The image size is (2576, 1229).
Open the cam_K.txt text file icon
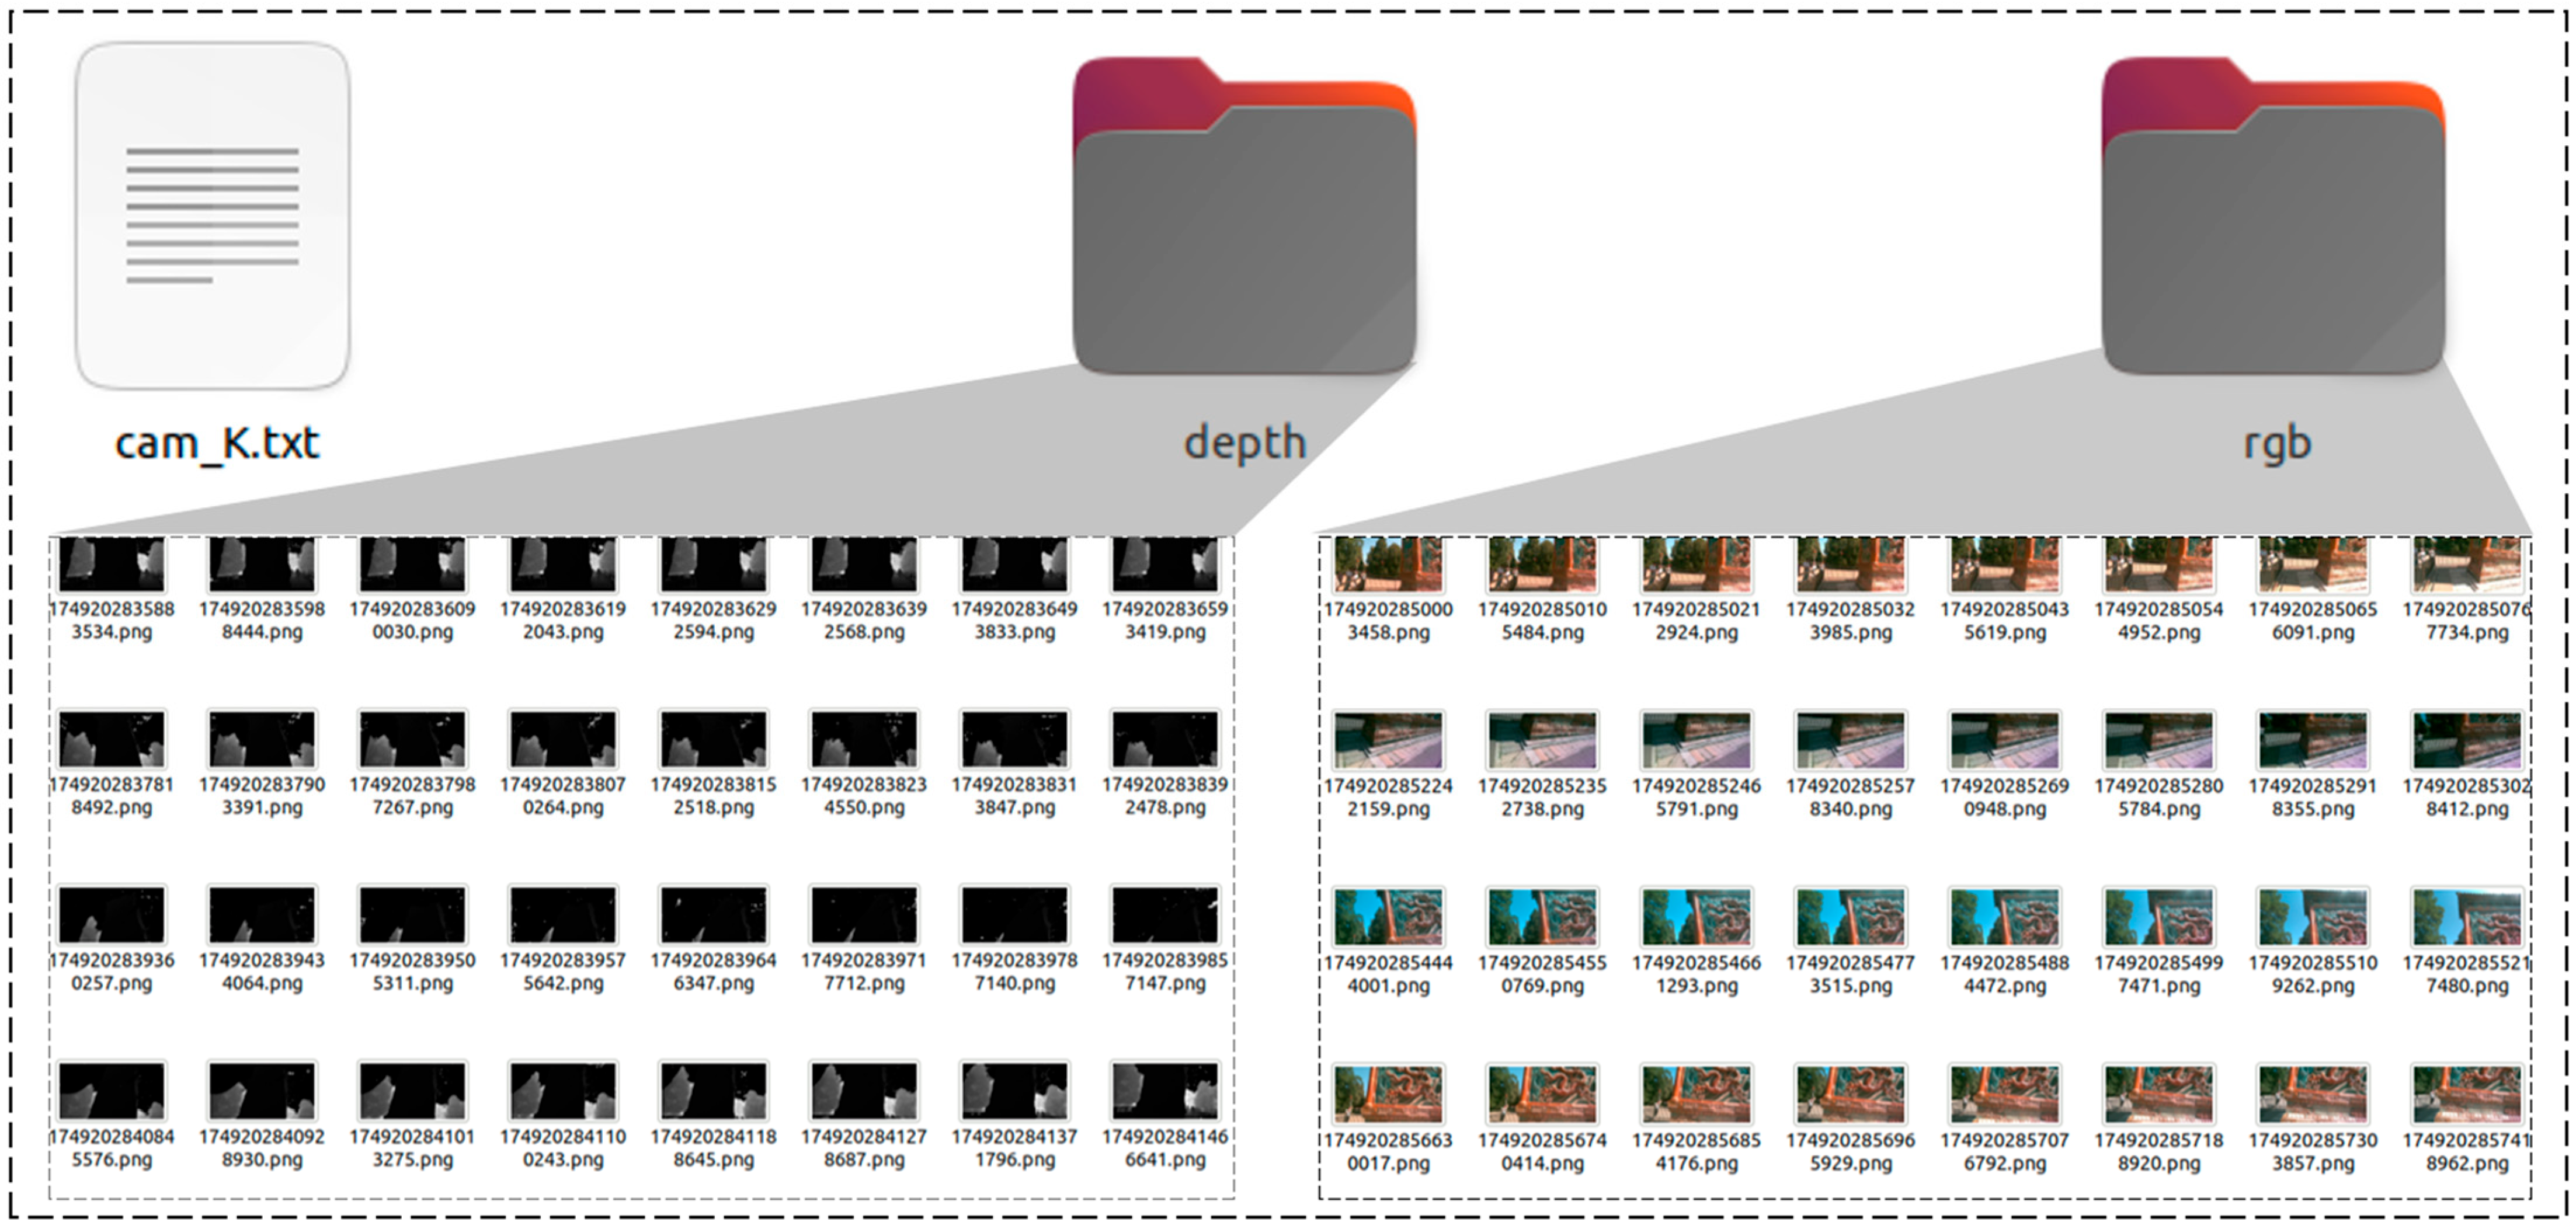[212, 215]
